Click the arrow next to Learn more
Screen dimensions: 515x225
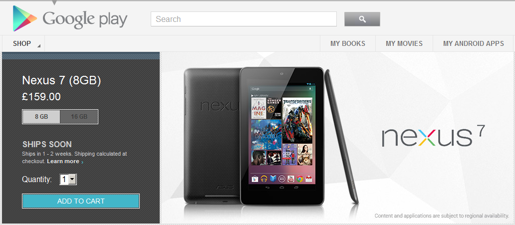82,162
